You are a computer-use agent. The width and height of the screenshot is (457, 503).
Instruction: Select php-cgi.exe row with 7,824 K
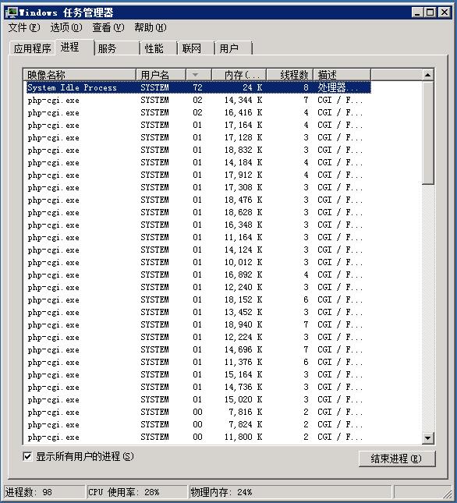199,424
